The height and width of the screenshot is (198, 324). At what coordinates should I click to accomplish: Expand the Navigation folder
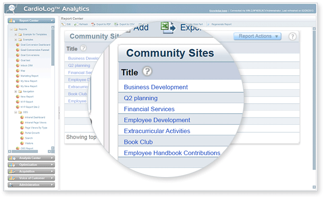(x=16, y=91)
